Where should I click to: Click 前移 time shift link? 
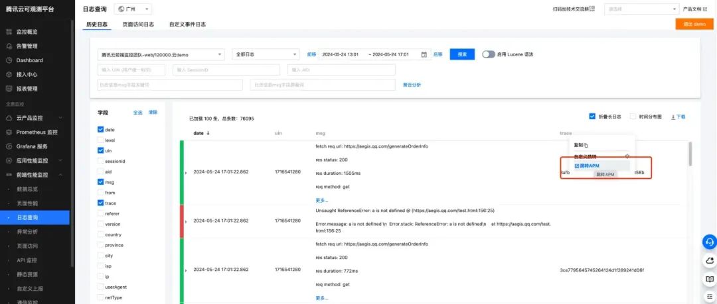point(311,54)
